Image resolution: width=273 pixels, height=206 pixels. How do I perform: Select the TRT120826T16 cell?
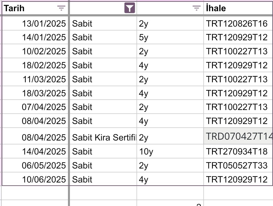point(238,23)
